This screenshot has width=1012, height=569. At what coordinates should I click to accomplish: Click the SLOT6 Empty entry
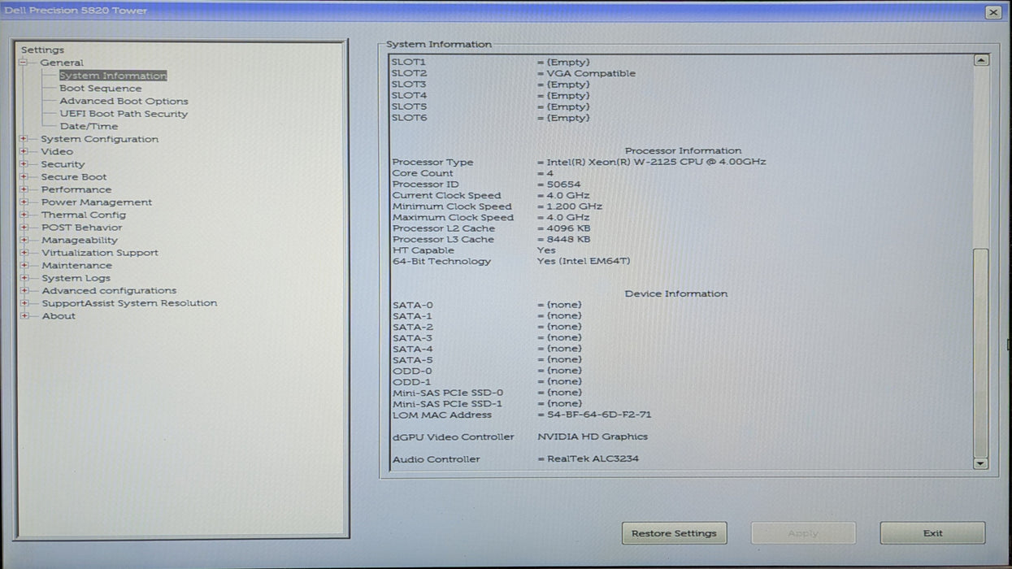491,118
